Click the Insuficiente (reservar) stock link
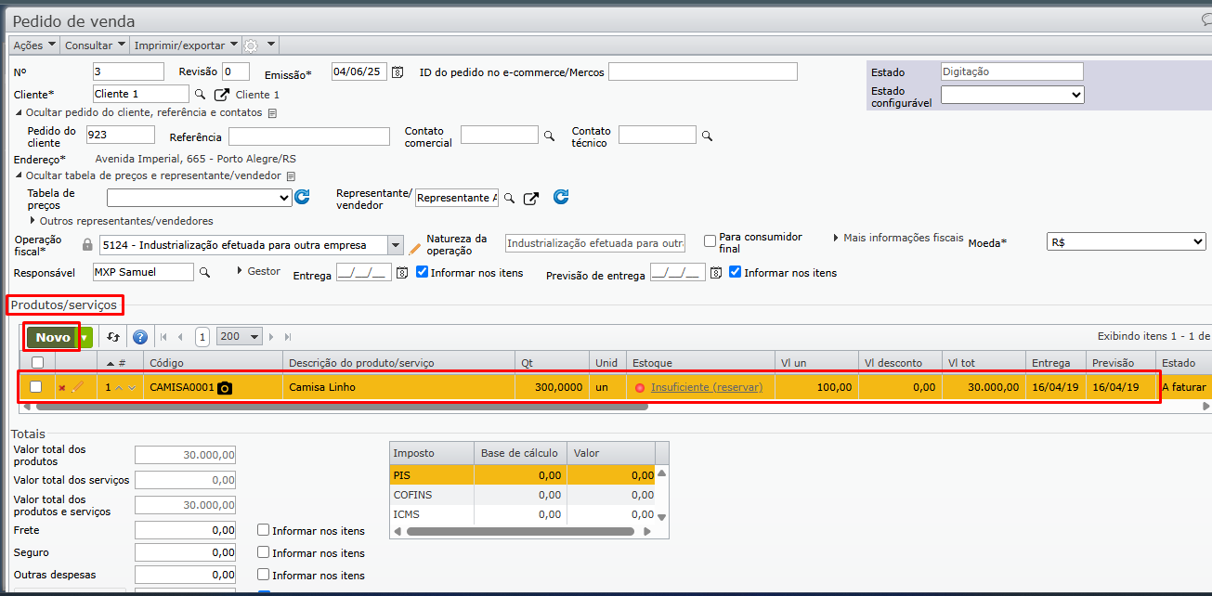The height and width of the screenshot is (596, 1212). pos(706,387)
